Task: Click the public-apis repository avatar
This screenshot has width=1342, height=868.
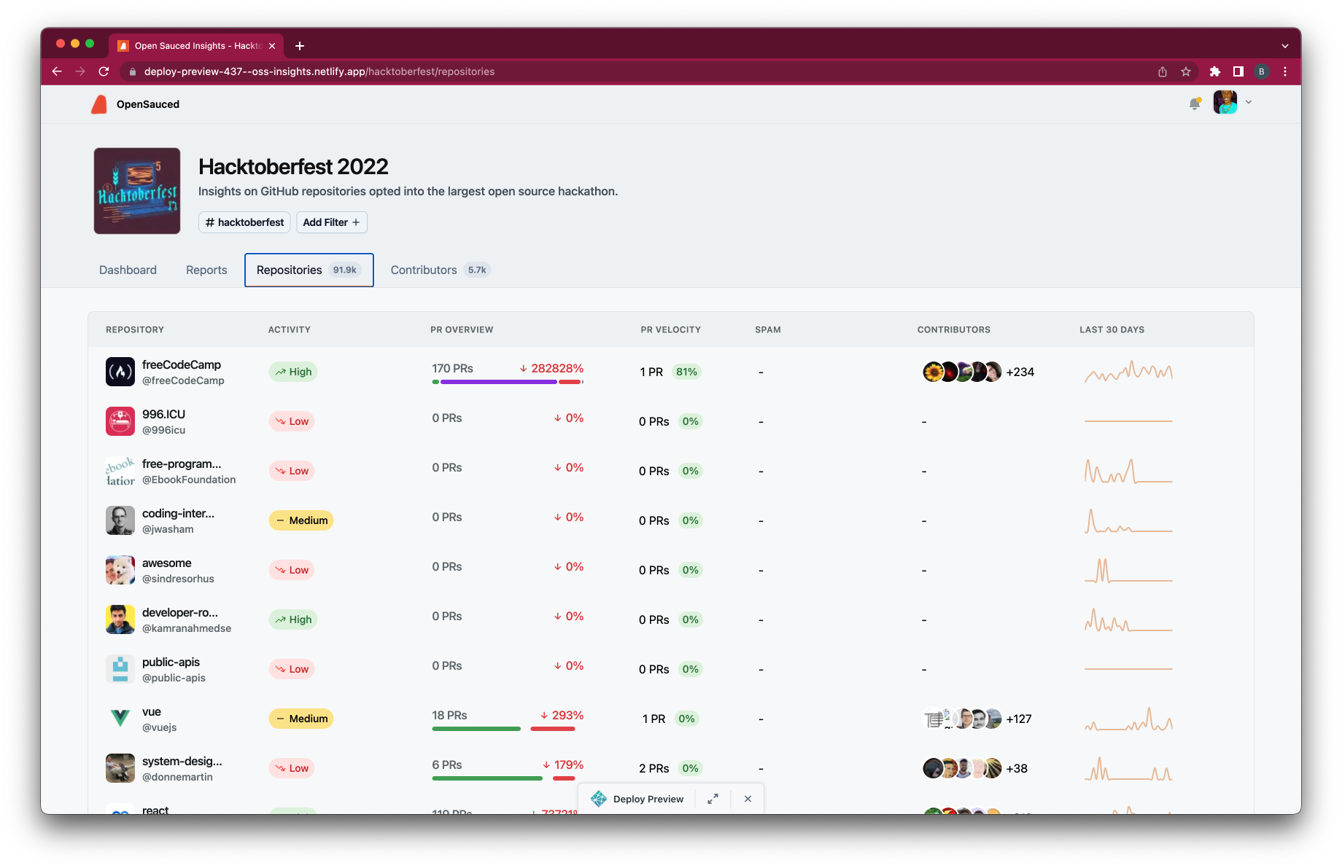Action: 120,668
